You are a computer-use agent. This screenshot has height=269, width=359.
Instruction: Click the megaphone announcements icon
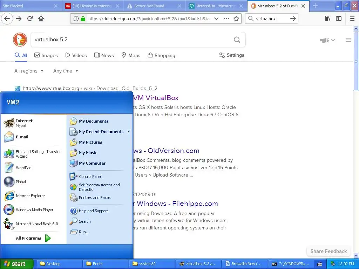(324, 40)
